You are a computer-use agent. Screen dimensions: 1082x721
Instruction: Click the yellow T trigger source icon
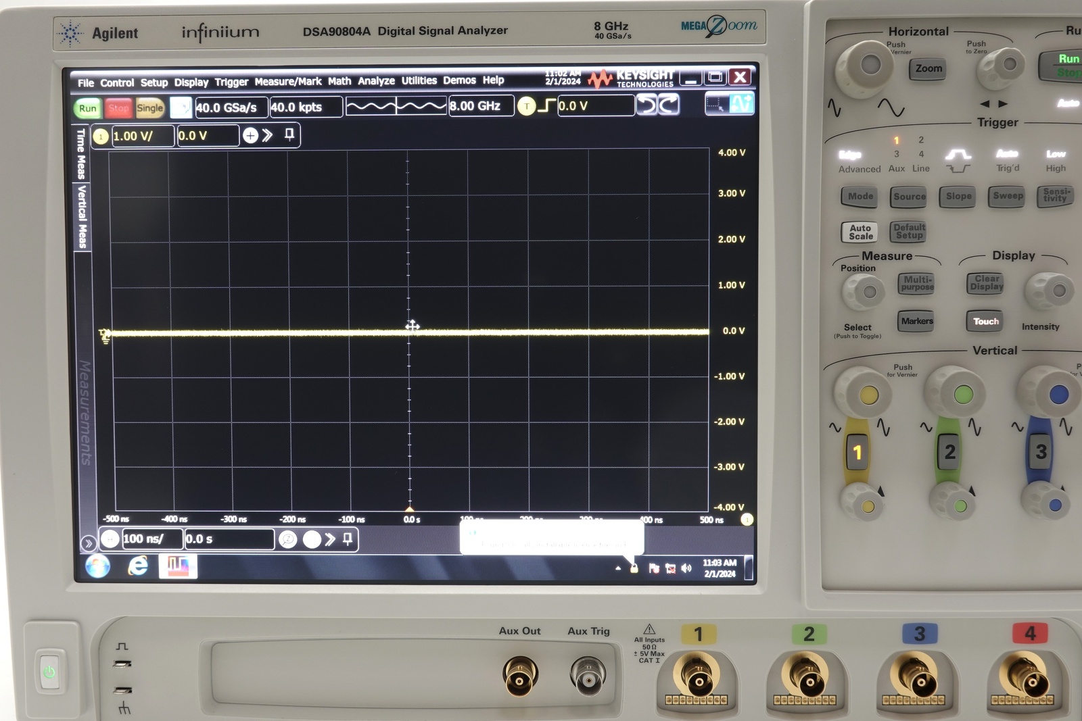click(526, 106)
